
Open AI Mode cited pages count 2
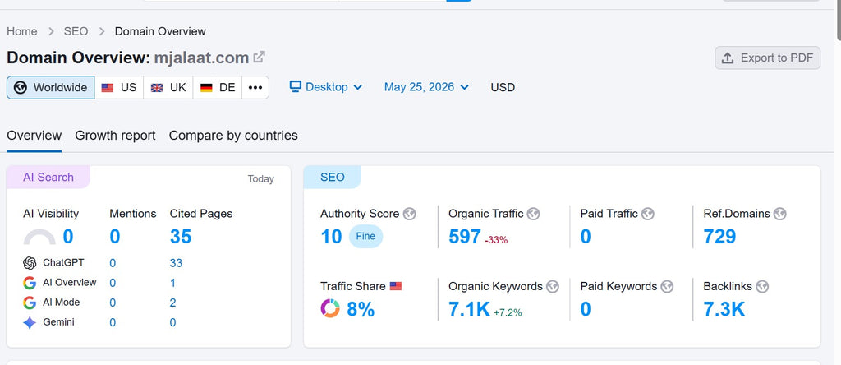[172, 303]
